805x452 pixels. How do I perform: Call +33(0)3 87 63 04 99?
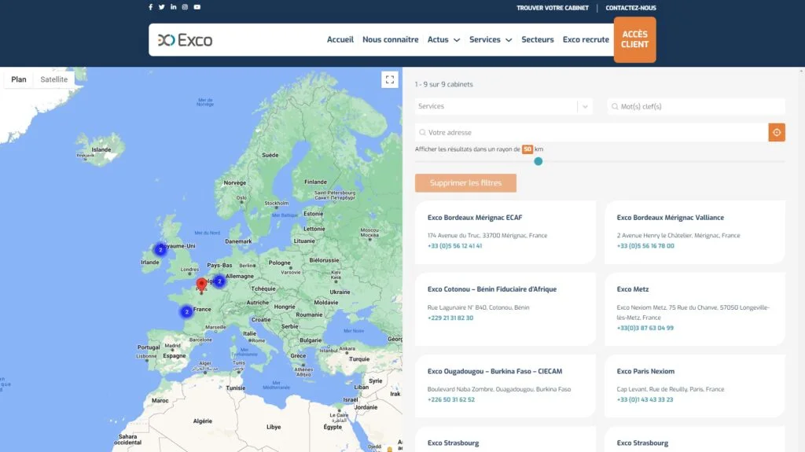645,328
